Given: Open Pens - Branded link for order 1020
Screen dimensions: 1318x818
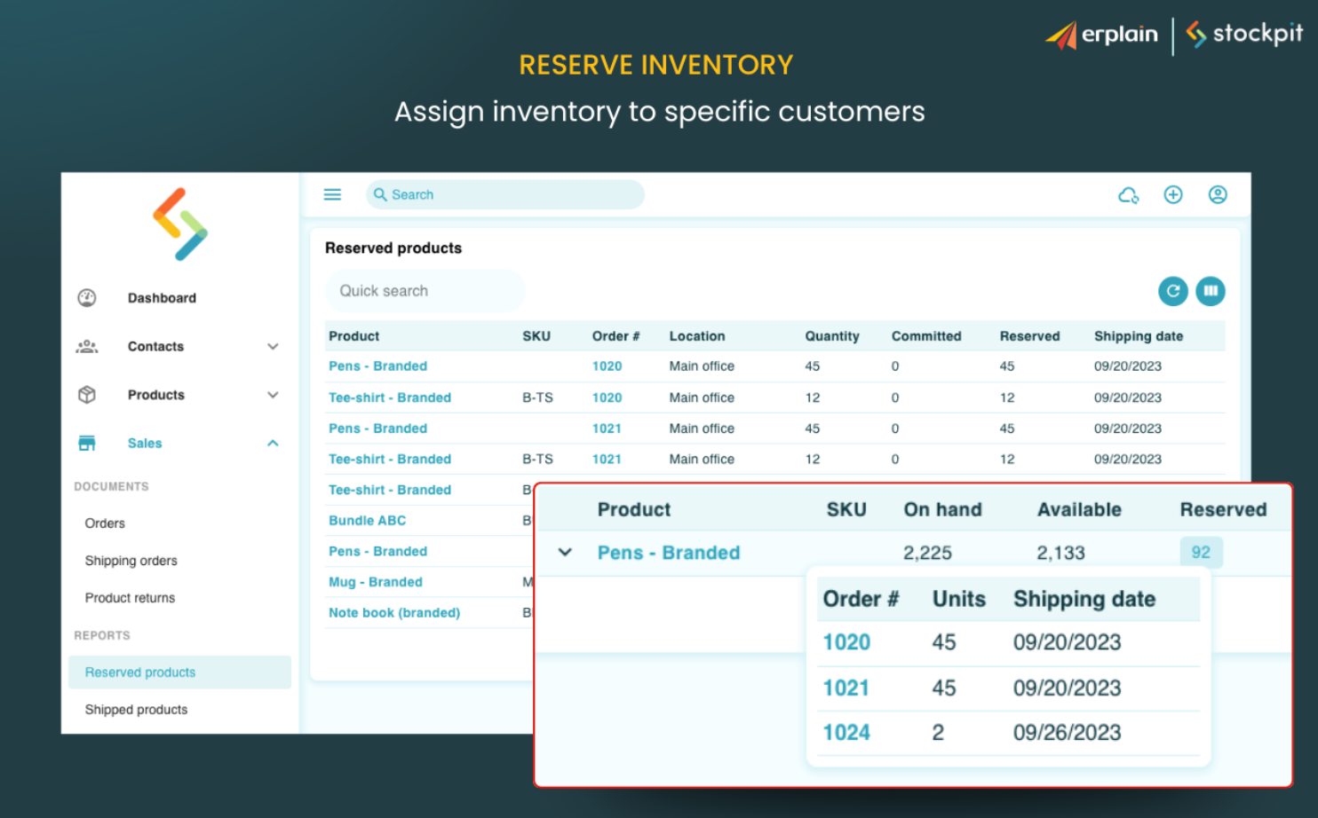Looking at the screenshot, I should (x=377, y=366).
